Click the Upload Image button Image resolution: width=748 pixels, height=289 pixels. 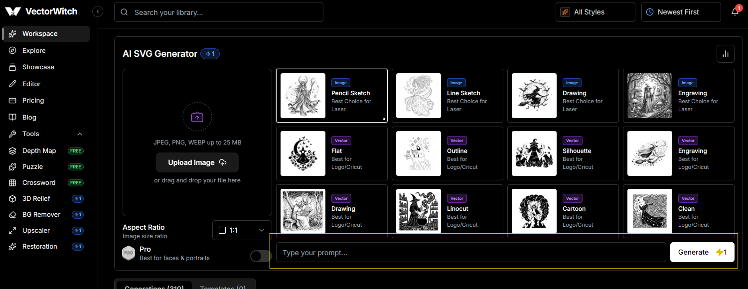197,162
